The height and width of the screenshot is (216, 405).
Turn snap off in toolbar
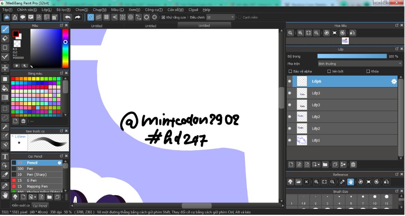[91, 17]
